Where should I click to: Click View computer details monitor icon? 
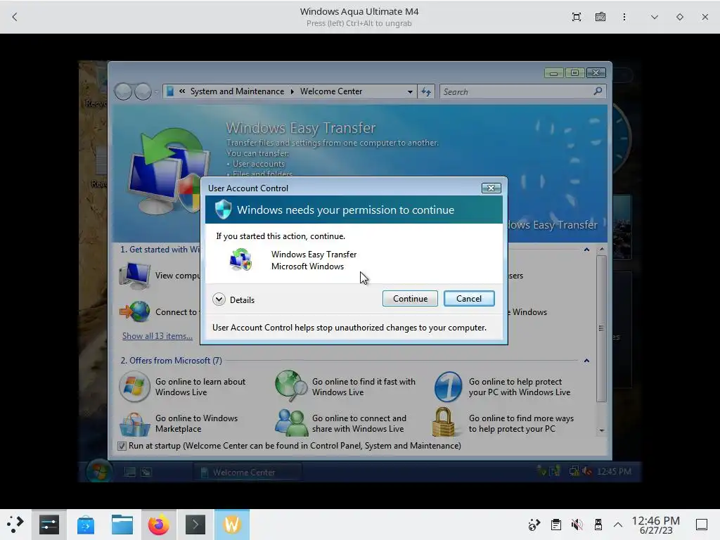coord(134,276)
